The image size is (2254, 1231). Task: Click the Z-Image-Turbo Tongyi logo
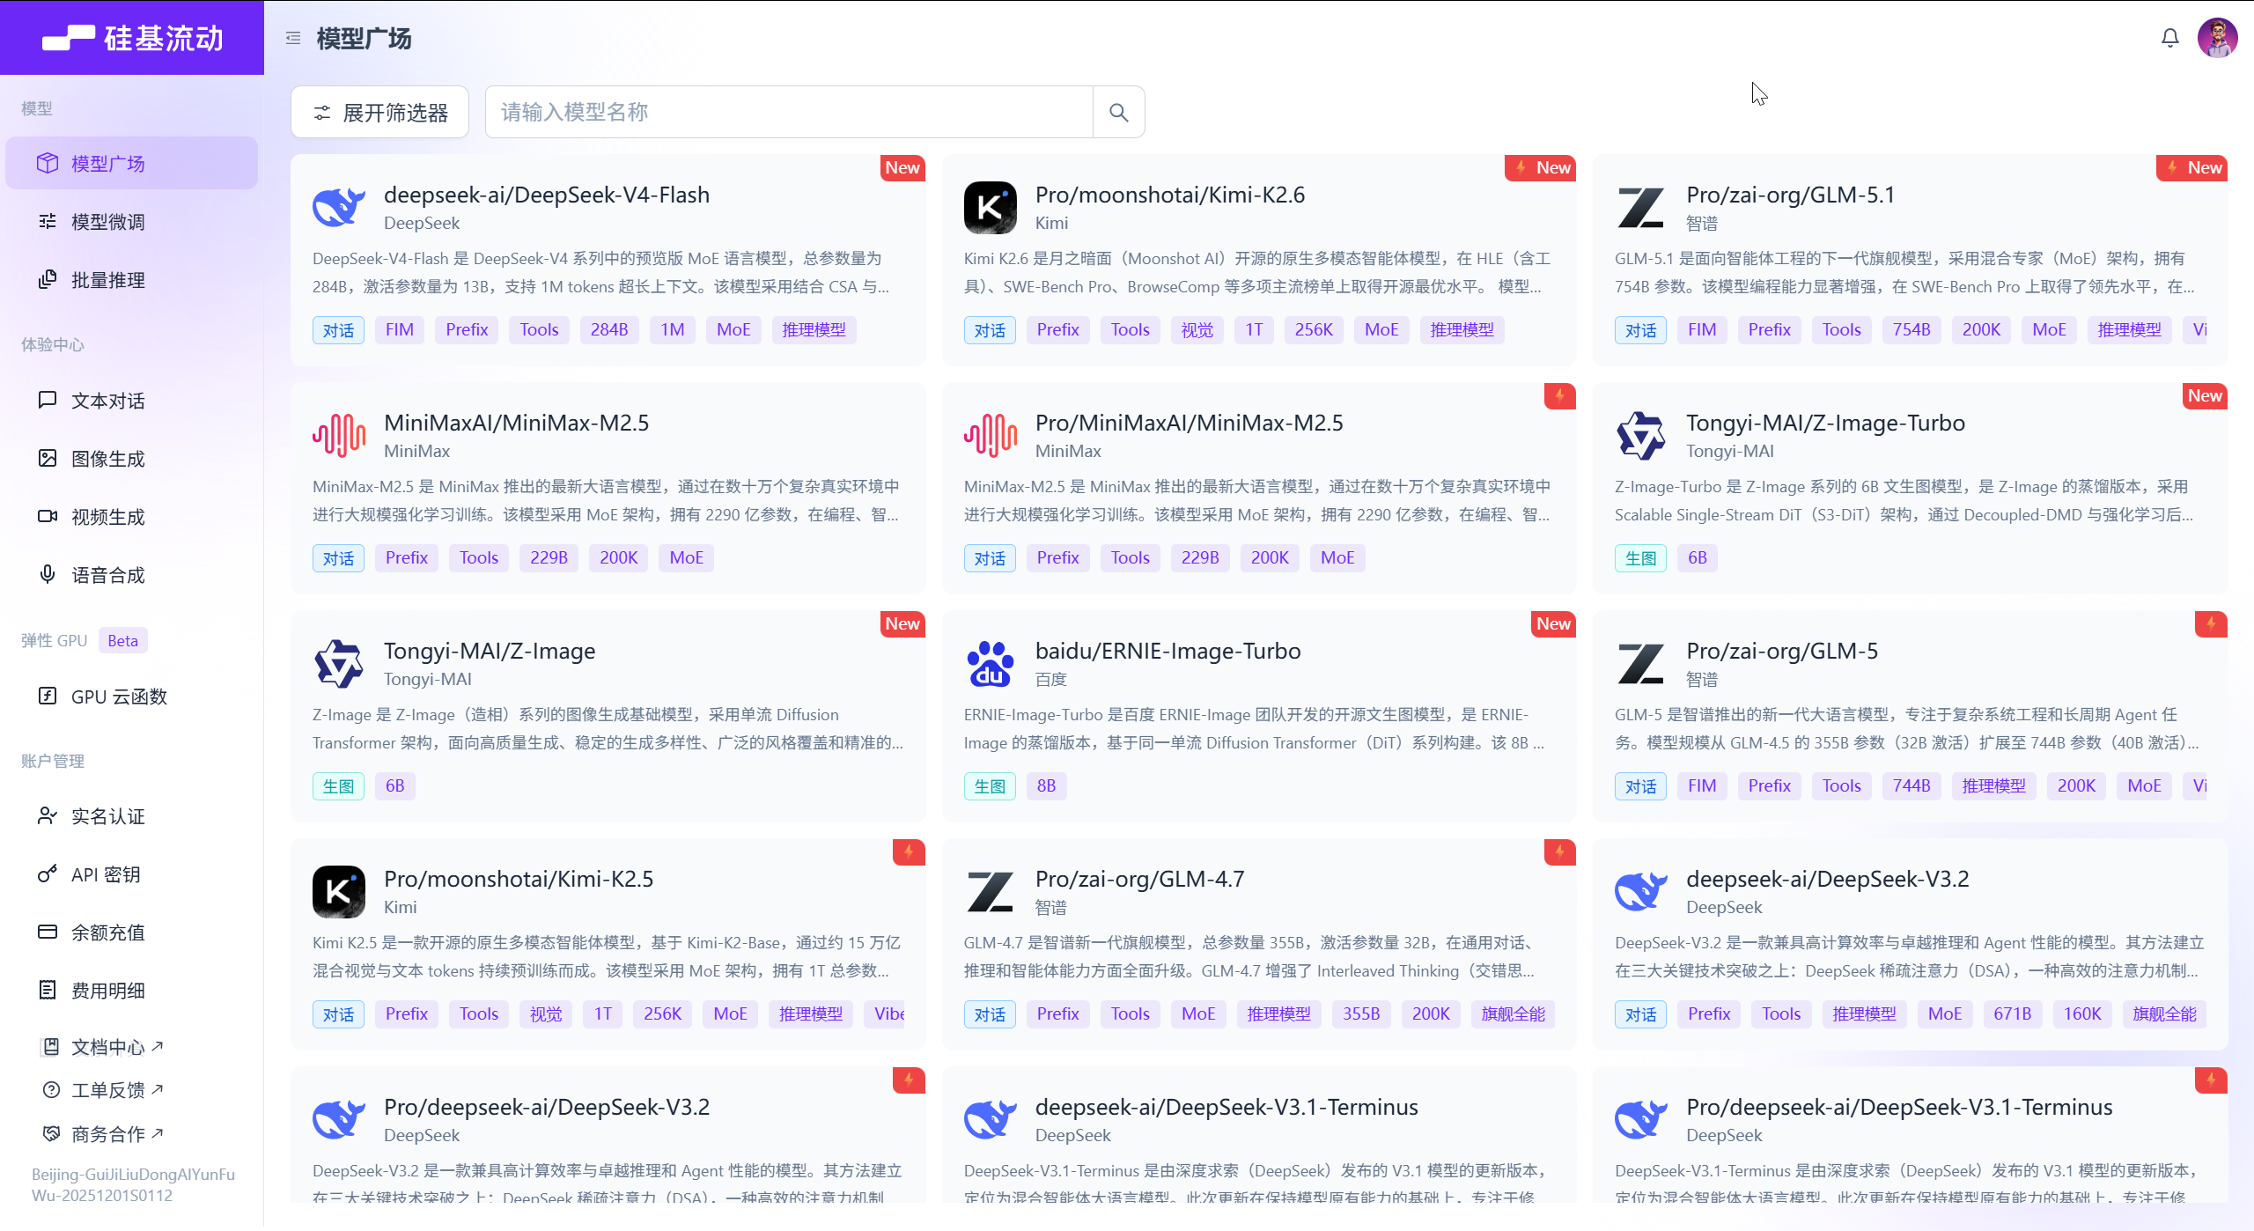click(1641, 436)
